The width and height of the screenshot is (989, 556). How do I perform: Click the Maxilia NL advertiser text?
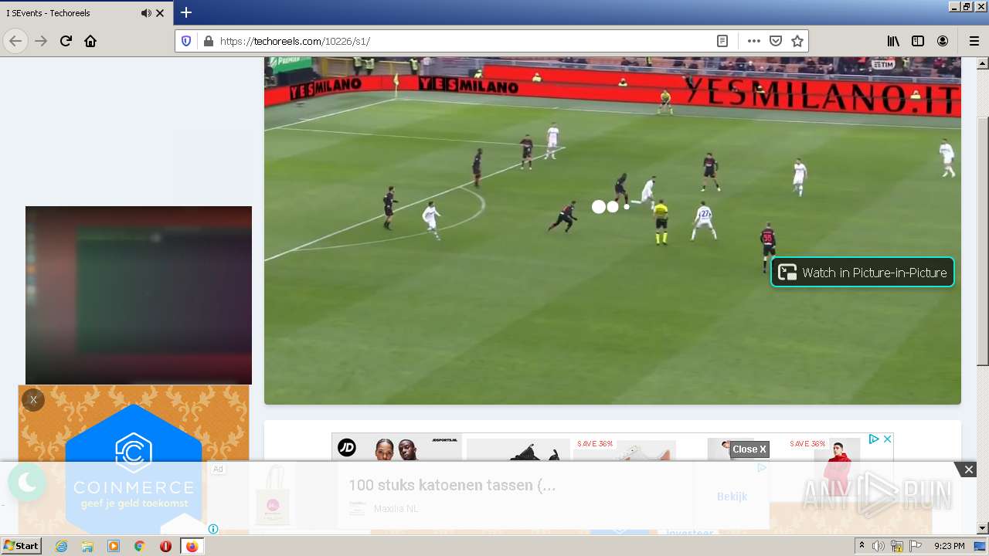point(396,509)
